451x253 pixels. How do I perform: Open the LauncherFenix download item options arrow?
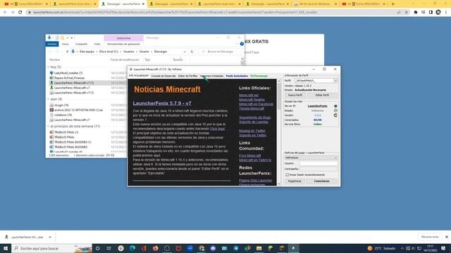click(50, 237)
